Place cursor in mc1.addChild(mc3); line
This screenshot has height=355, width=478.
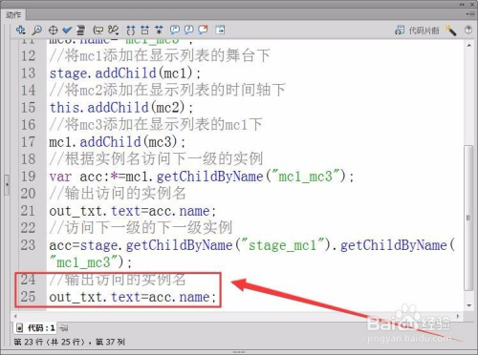click(117, 142)
